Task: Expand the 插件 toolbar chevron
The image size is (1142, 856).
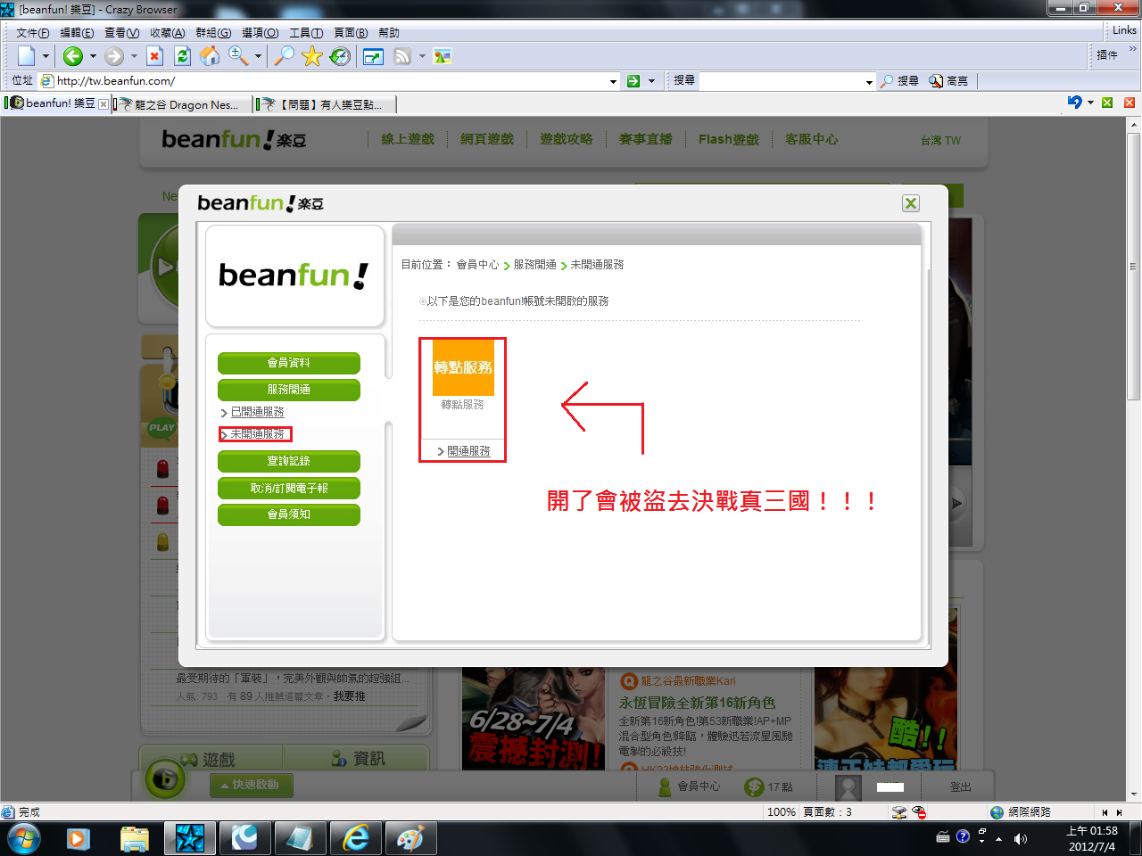Action: 1133,51
